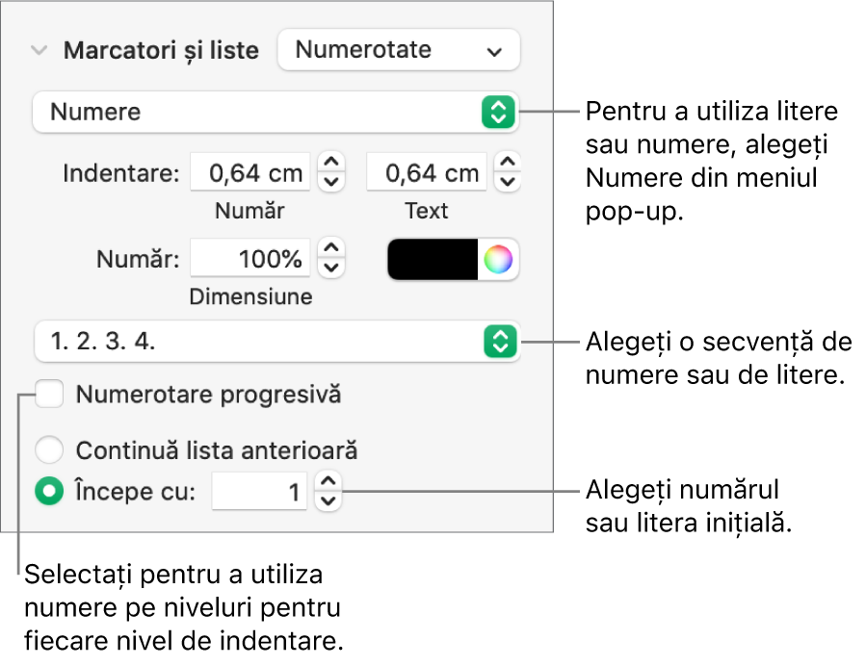Click the Începe cu value field showing 1
Image resolution: width=866 pixels, height=666 pixels.
259,492
